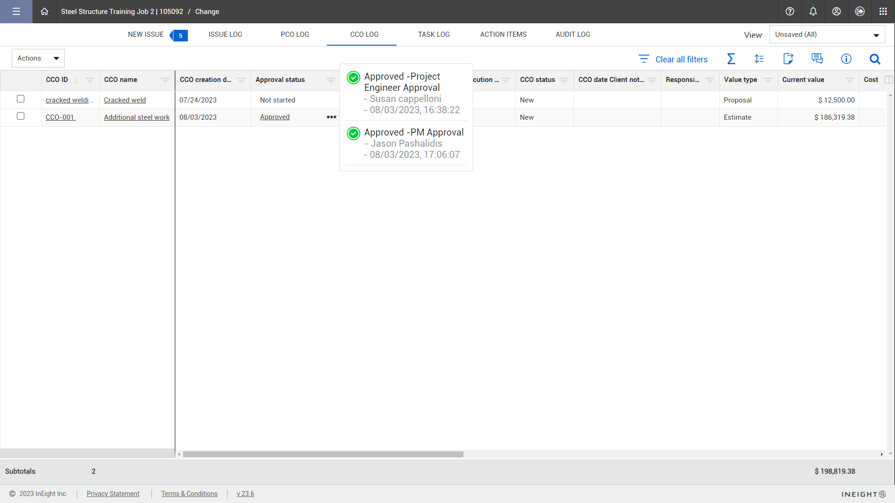Go to the home icon

(x=44, y=12)
